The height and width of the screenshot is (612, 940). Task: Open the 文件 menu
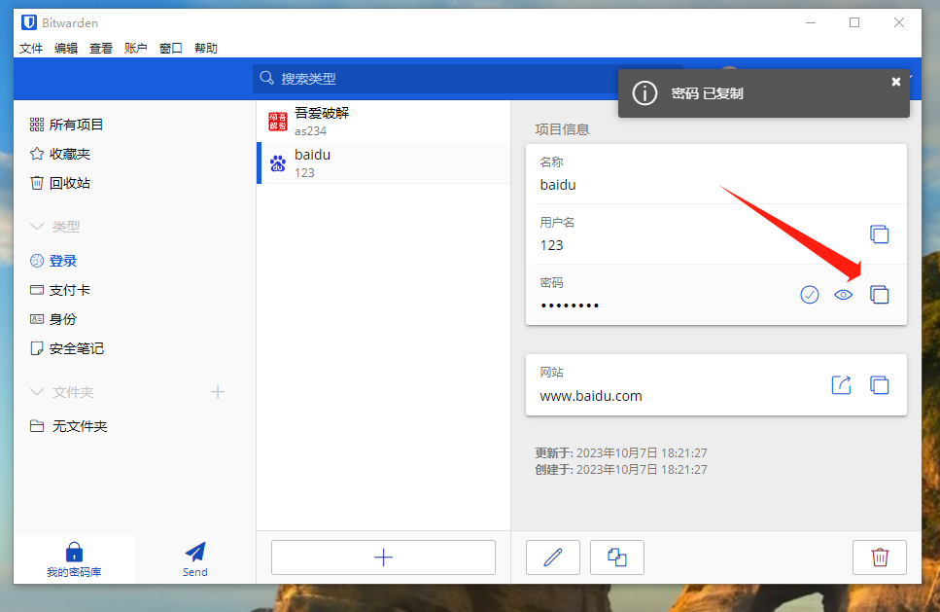point(30,48)
